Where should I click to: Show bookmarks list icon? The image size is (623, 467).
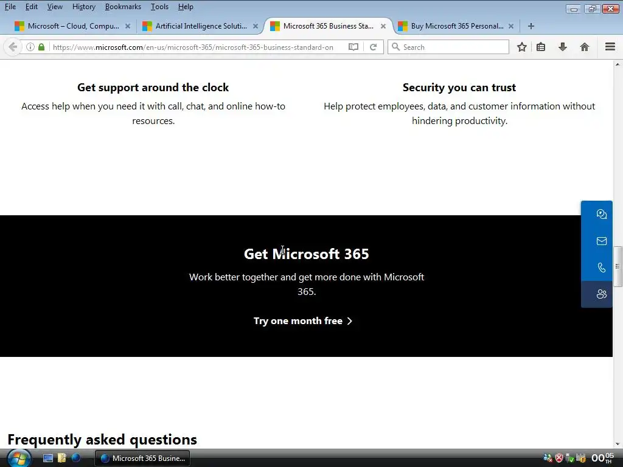(541, 47)
